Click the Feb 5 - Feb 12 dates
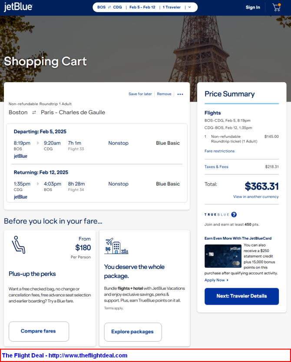The image size is (291, 362). 142,7
